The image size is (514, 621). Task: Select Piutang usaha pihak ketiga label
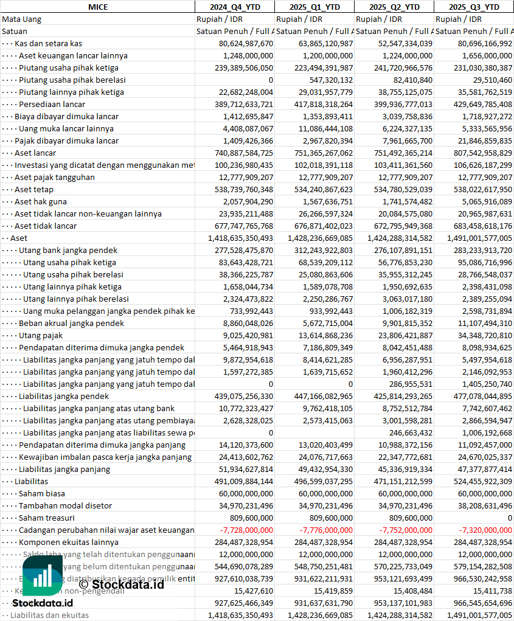click(x=69, y=68)
